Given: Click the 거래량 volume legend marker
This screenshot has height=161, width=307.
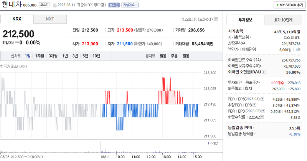Looking at the screenshot, I should pyautogui.click(x=208, y=143).
